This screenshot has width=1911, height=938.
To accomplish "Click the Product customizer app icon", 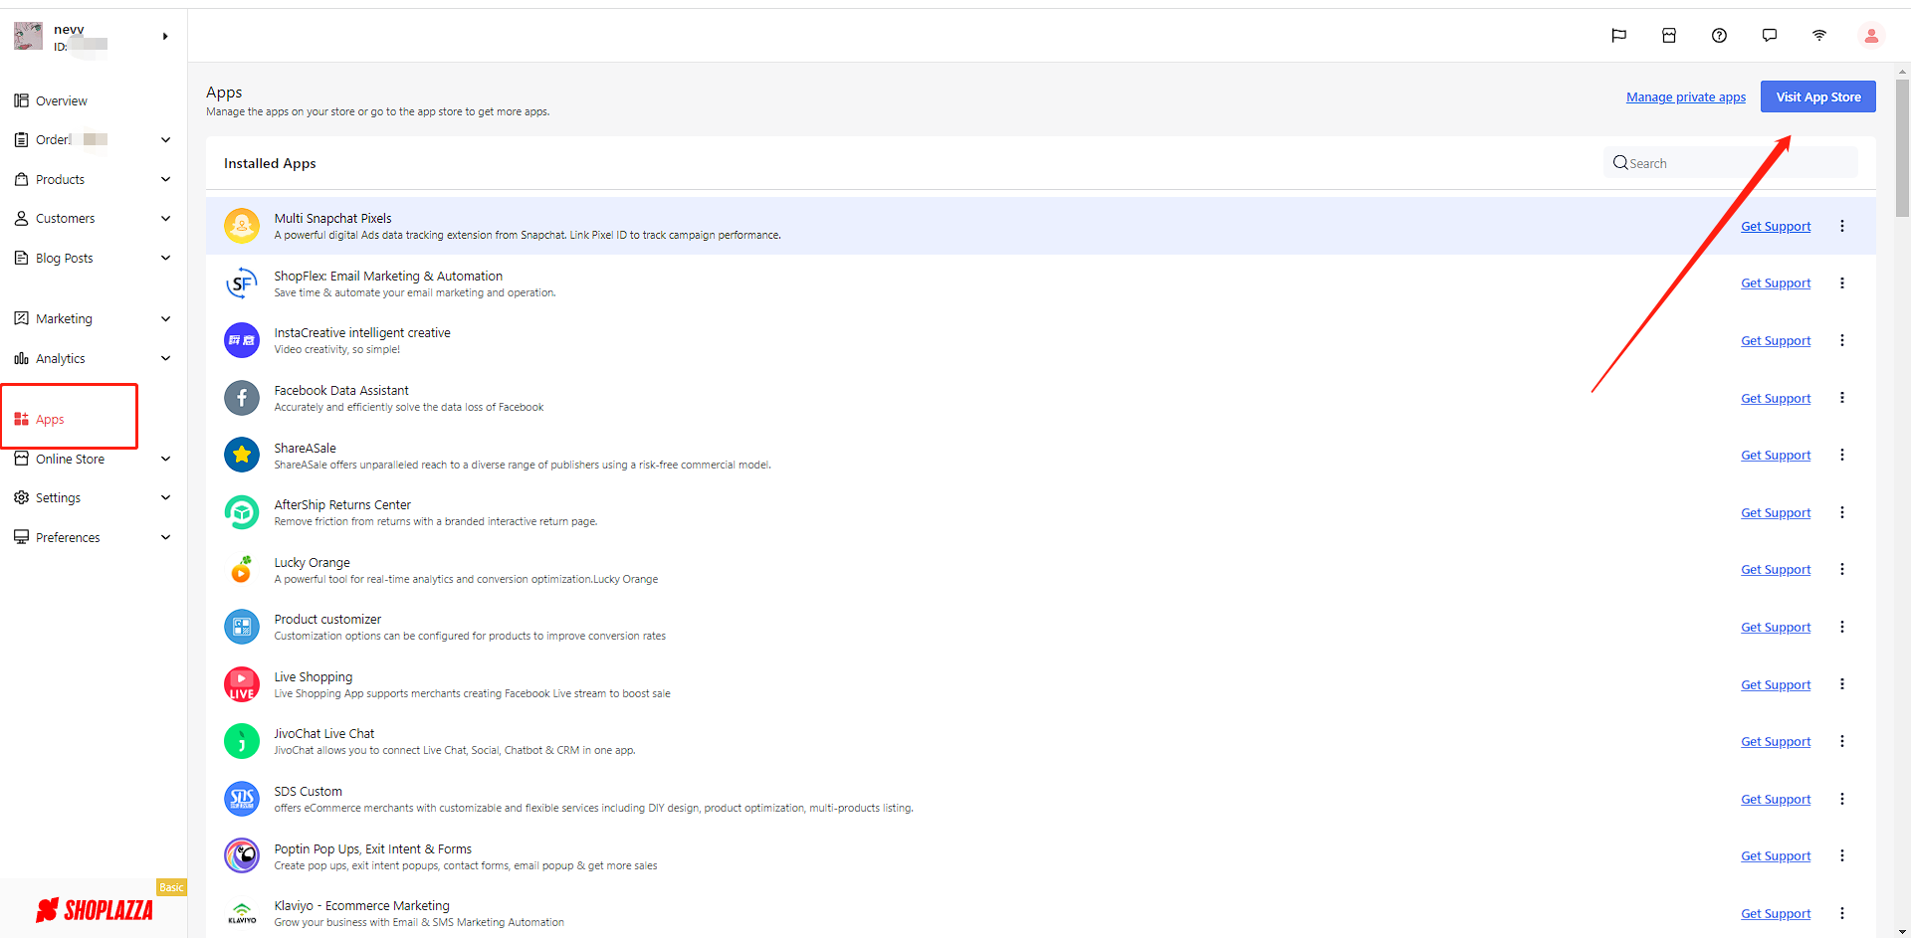I will tap(242, 627).
